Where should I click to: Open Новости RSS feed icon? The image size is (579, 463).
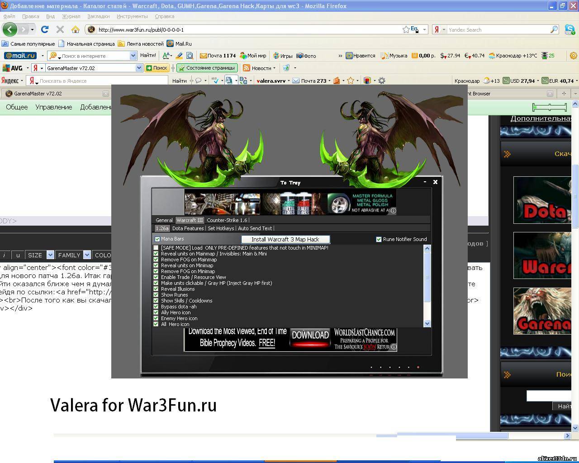[247, 68]
